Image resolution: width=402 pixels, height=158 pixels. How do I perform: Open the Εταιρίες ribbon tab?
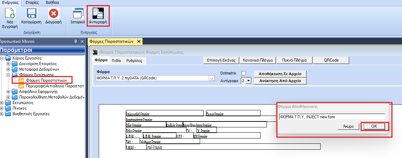tap(32, 2)
